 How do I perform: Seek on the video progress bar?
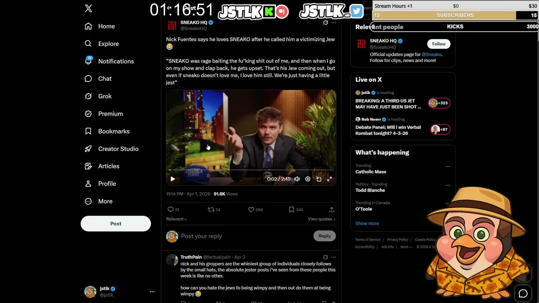pos(251,170)
